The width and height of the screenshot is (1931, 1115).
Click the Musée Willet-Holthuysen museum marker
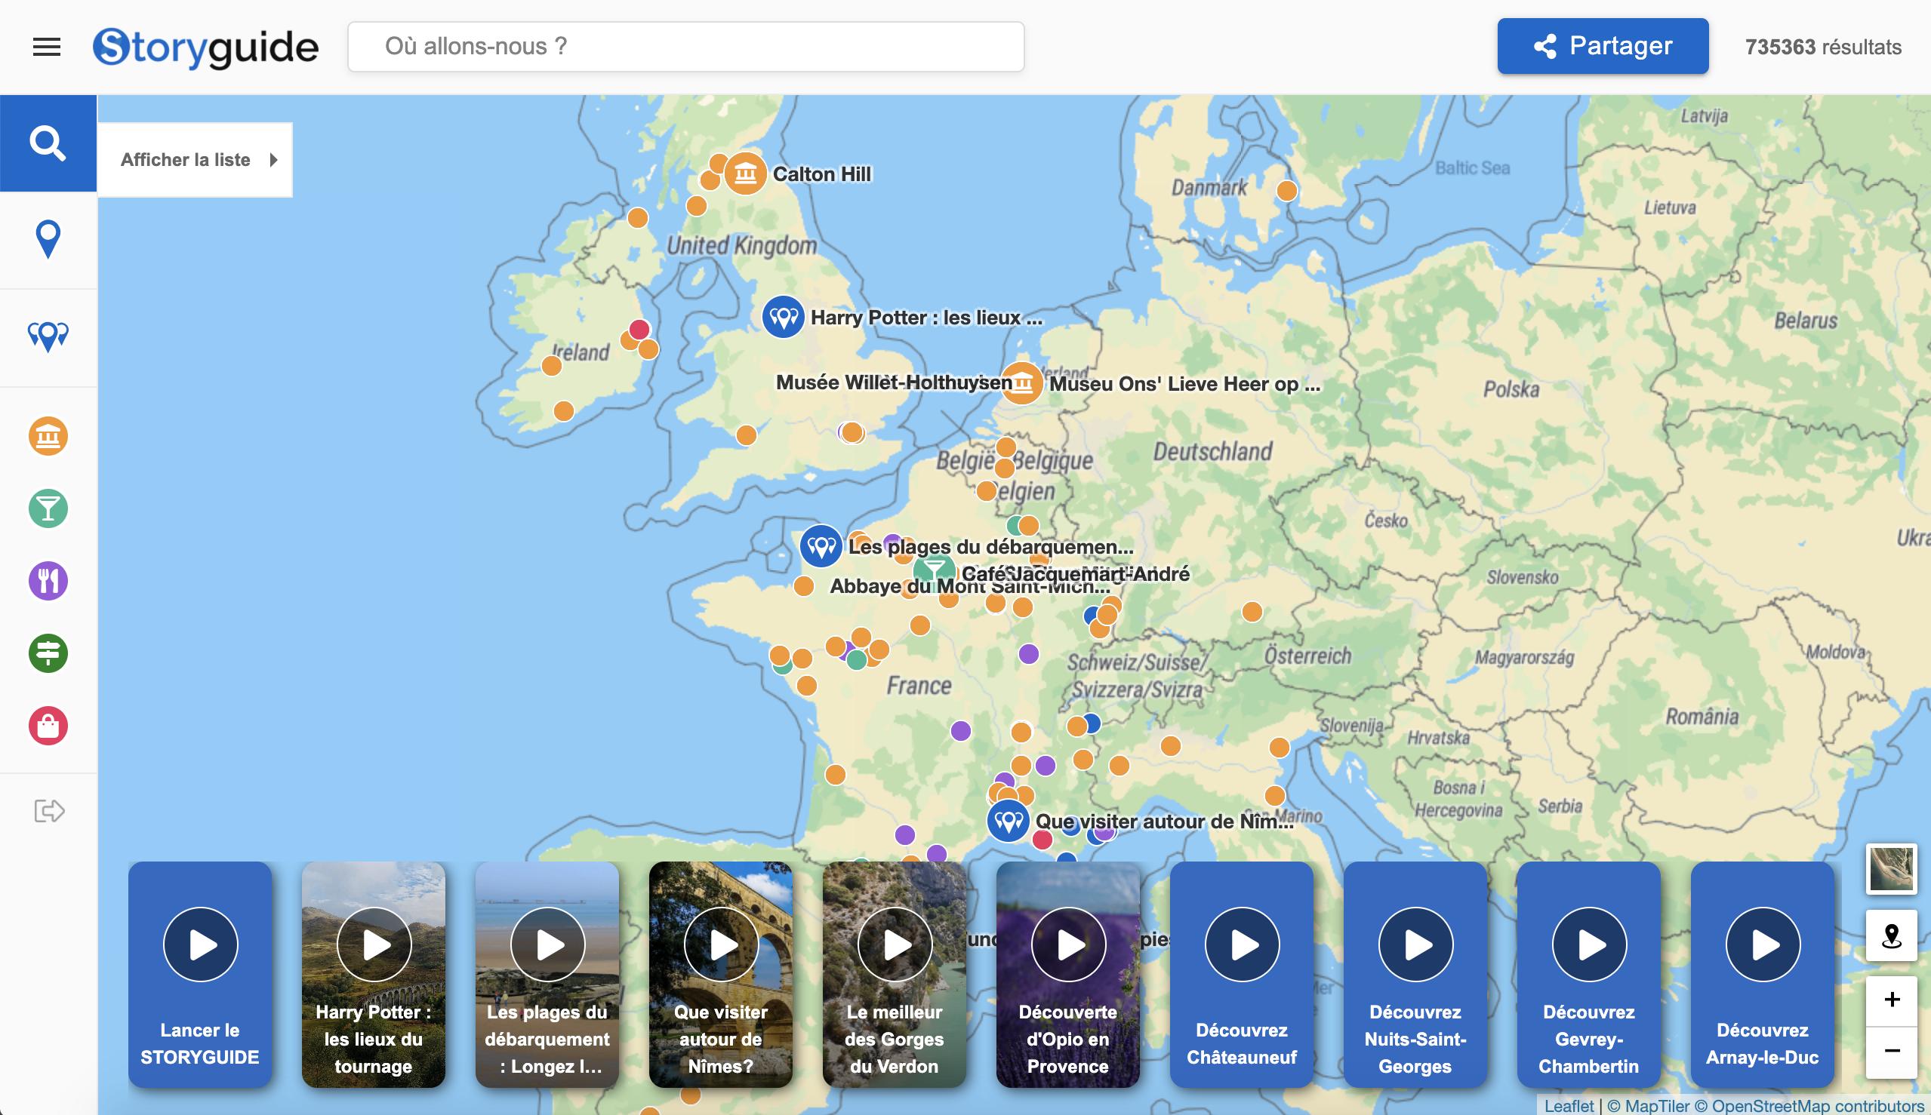(x=1022, y=382)
